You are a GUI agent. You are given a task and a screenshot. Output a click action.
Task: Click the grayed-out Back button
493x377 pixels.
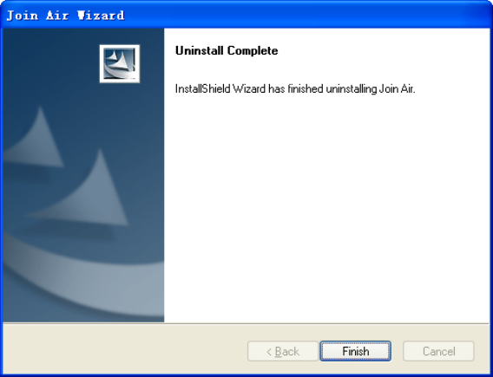coord(283,351)
